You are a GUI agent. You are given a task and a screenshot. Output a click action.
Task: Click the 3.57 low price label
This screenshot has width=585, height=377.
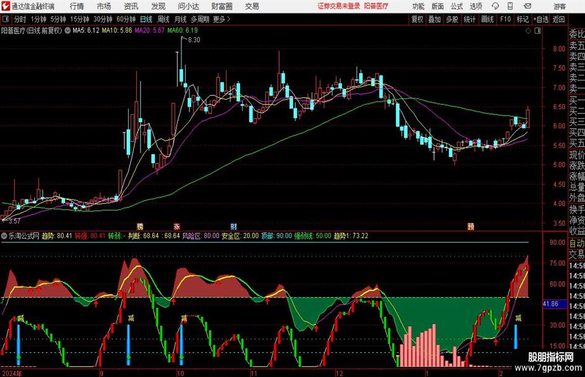click(x=14, y=221)
